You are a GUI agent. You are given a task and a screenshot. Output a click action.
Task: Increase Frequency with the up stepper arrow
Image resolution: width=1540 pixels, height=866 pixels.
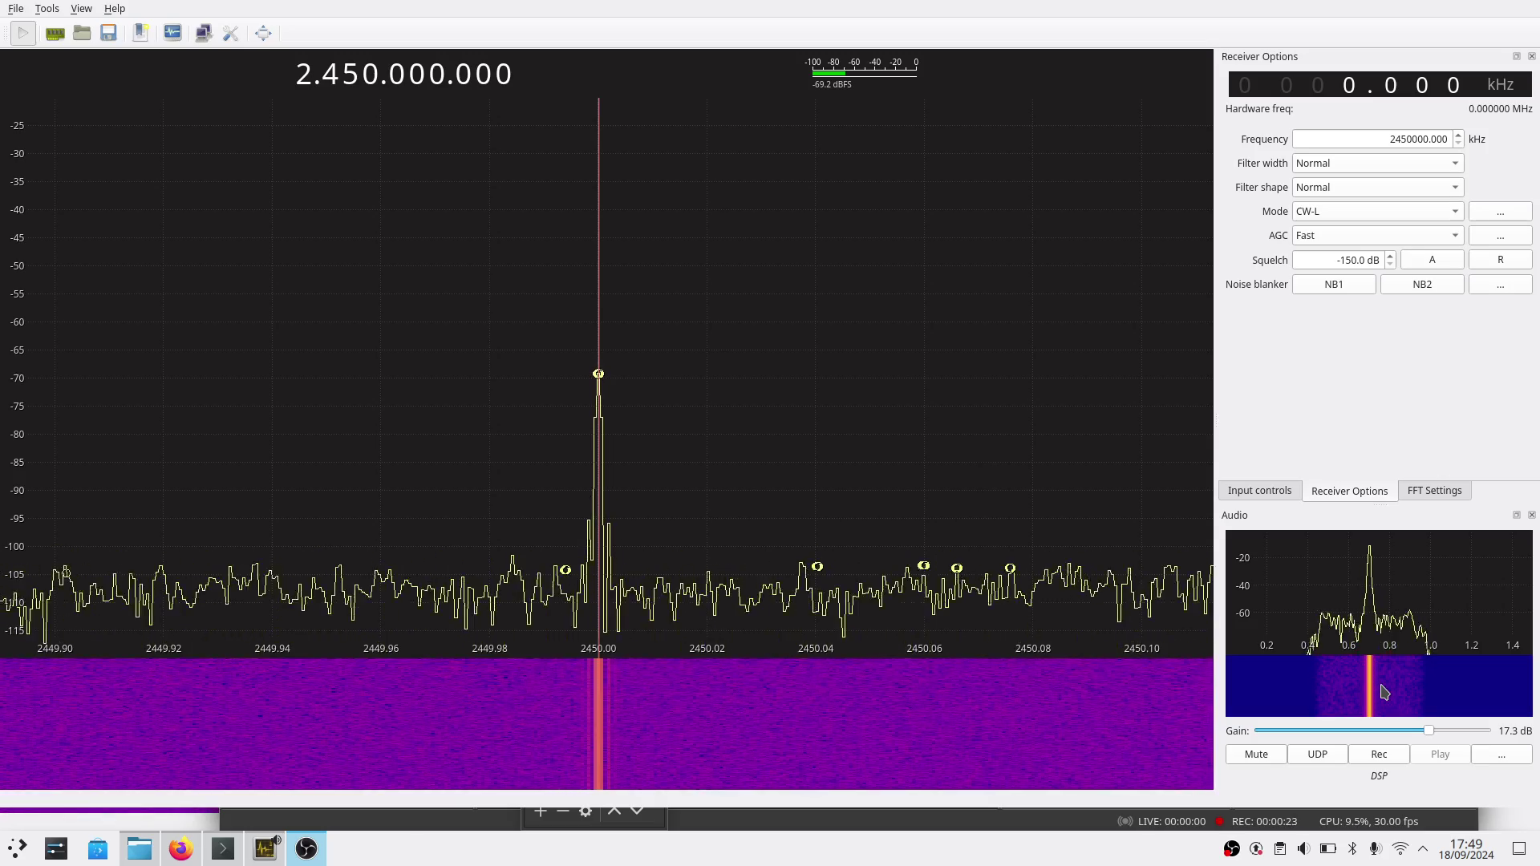[x=1458, y=135]
